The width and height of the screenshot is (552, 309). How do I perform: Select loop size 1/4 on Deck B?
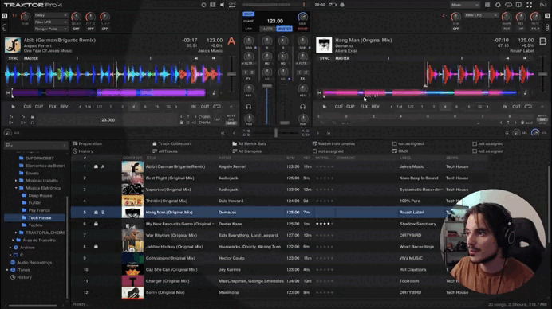point(399,107)
